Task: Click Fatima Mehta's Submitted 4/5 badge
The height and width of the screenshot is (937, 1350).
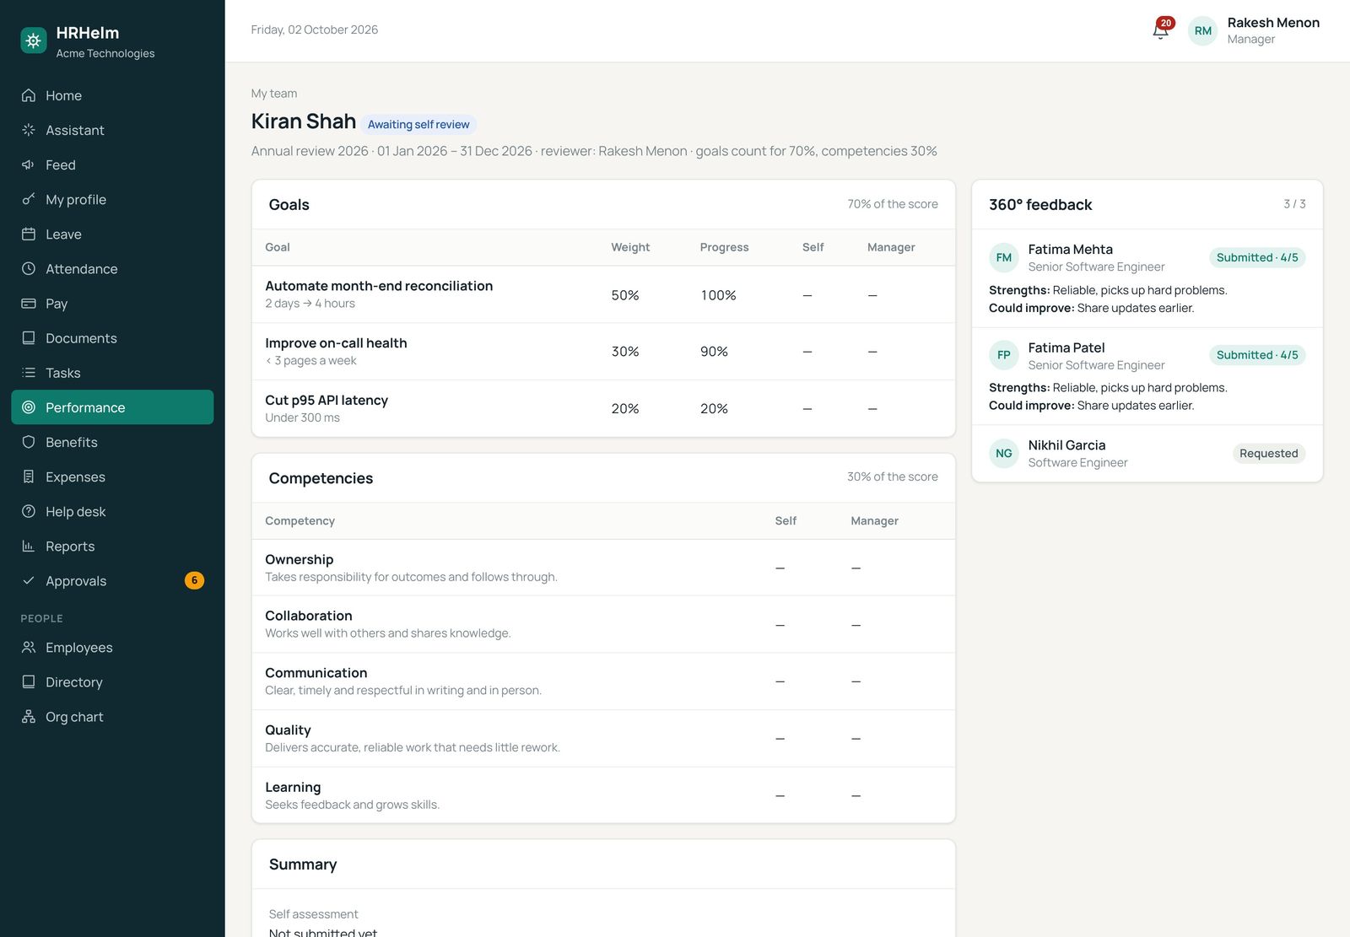Action: pyautogui.click(x=1257, y=257)
